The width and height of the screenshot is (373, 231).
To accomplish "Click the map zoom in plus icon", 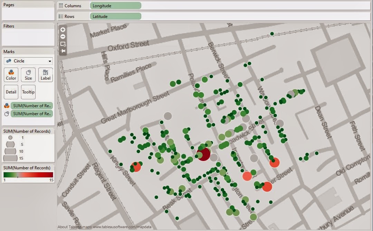I will [63, 30].
